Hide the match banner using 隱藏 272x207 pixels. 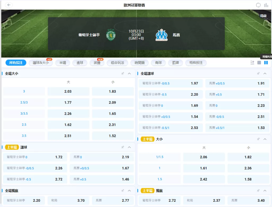tap(263, 16)
